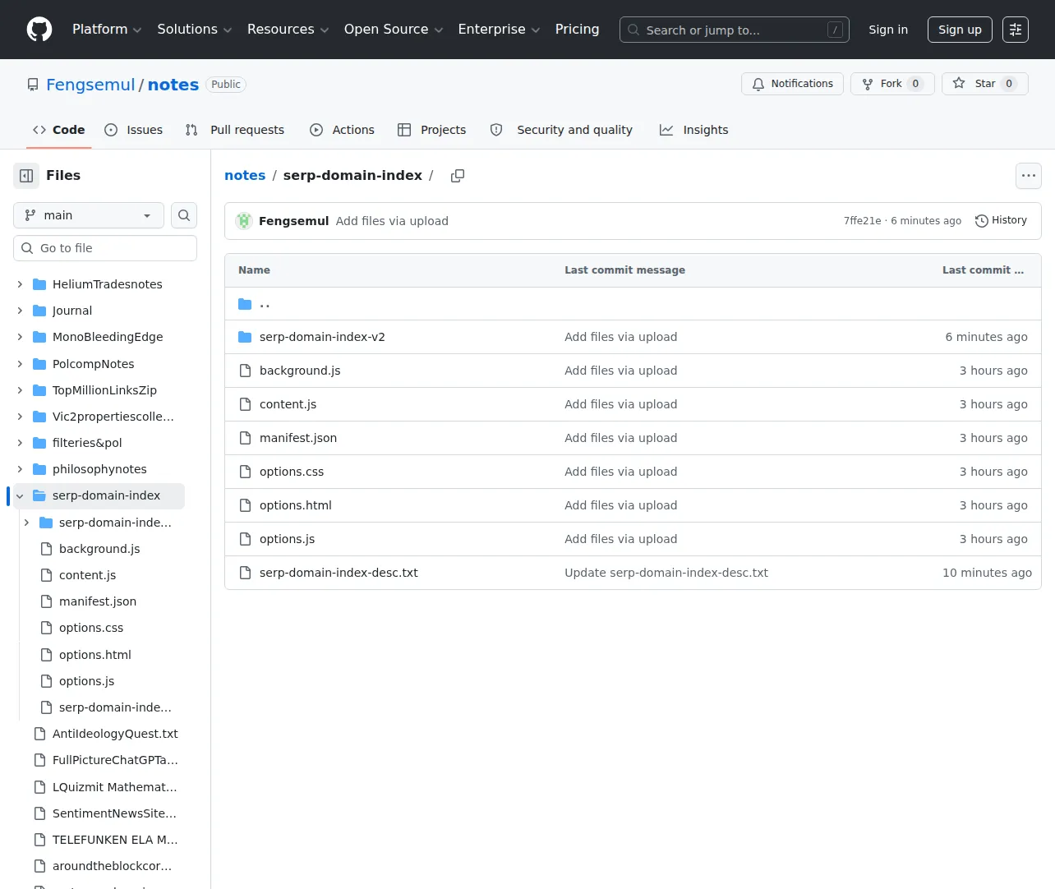Expand the MonoBleedingEdge folder

(x=20, y=337)
